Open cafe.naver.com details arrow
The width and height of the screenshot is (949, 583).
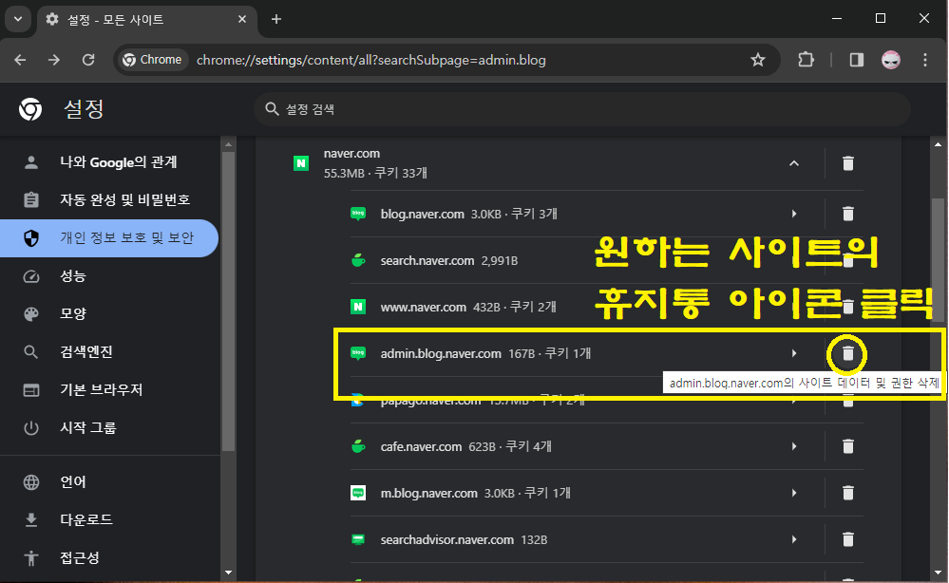tap(794, 446)
